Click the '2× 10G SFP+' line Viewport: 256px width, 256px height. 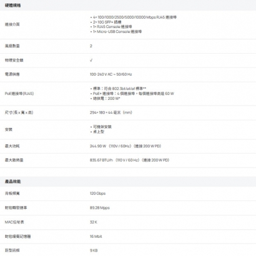point(106,22)
